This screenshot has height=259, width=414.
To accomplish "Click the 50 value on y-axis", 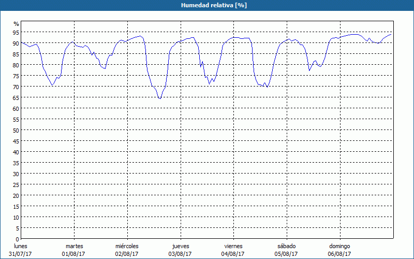I will tap(16, 130).
